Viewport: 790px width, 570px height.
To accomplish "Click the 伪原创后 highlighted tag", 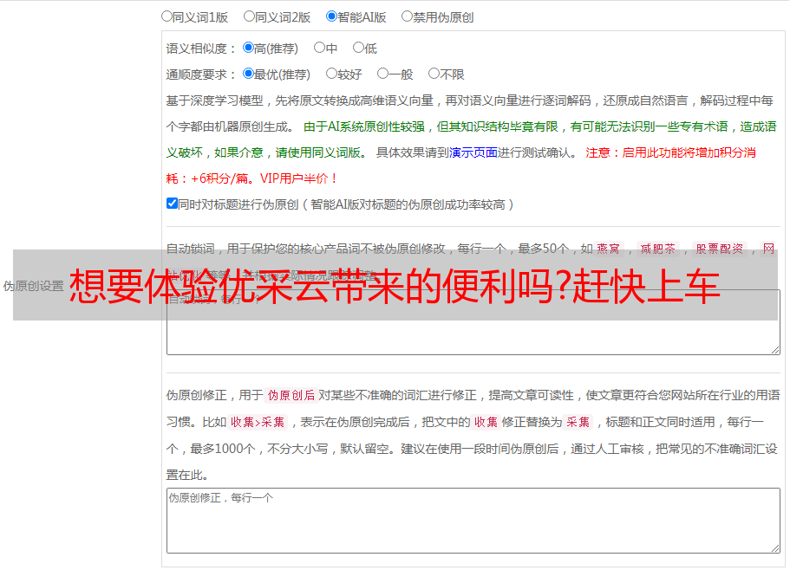I will pyautogui.click(x=291, y=395).
